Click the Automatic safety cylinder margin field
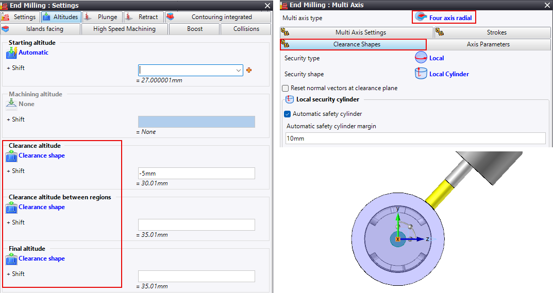Screen dimensions: 553x293 click(415, 138)
